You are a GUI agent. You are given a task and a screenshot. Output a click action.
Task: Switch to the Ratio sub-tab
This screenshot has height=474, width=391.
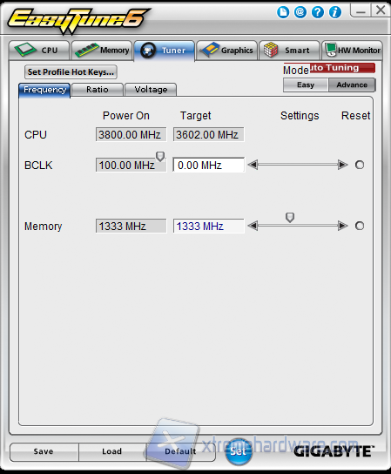tap(98, 90)
